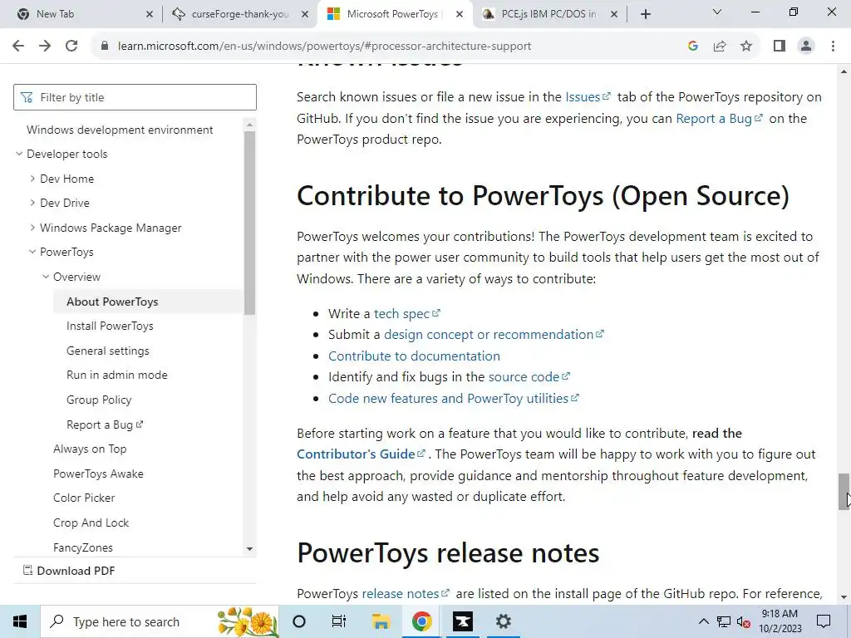Screen dimensions: 851x638
Task: Open File Explorer from taskbar
Action: (381, 621)
